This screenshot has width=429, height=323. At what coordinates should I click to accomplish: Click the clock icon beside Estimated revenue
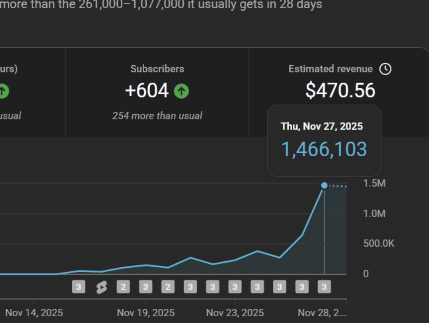click(385, 69)
